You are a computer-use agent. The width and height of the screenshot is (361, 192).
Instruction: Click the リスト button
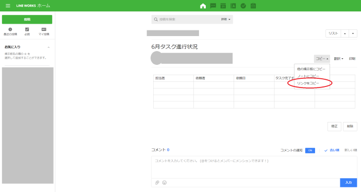pyautogui.click(x=333, y=33)
